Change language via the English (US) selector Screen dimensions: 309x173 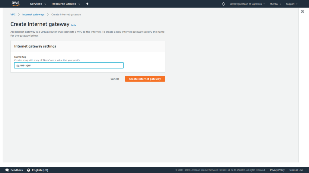[37, 170]
